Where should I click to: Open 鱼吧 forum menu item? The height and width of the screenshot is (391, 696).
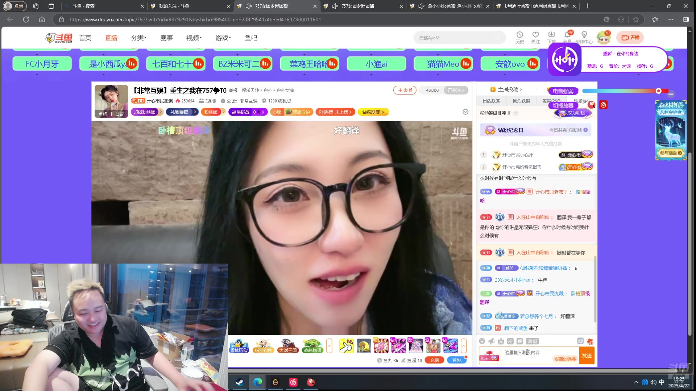click(x=251, y=38)
